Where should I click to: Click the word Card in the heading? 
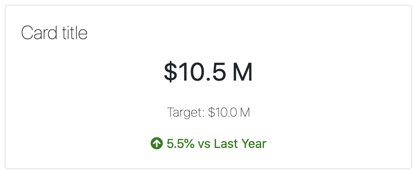point(39,33)
